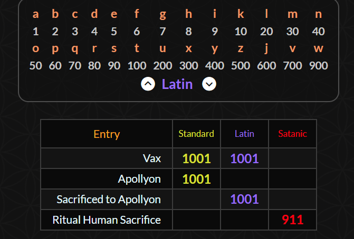Click the down chevron beside Latin

tap(209, 84)
